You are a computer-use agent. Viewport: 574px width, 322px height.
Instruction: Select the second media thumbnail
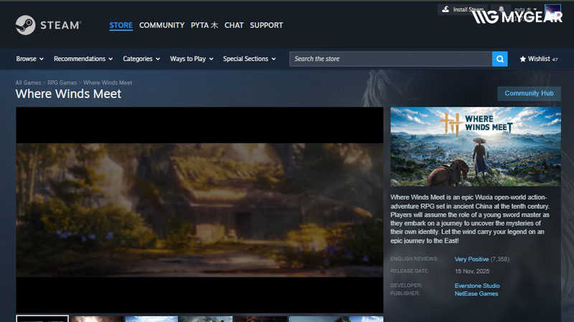point(97,319)
